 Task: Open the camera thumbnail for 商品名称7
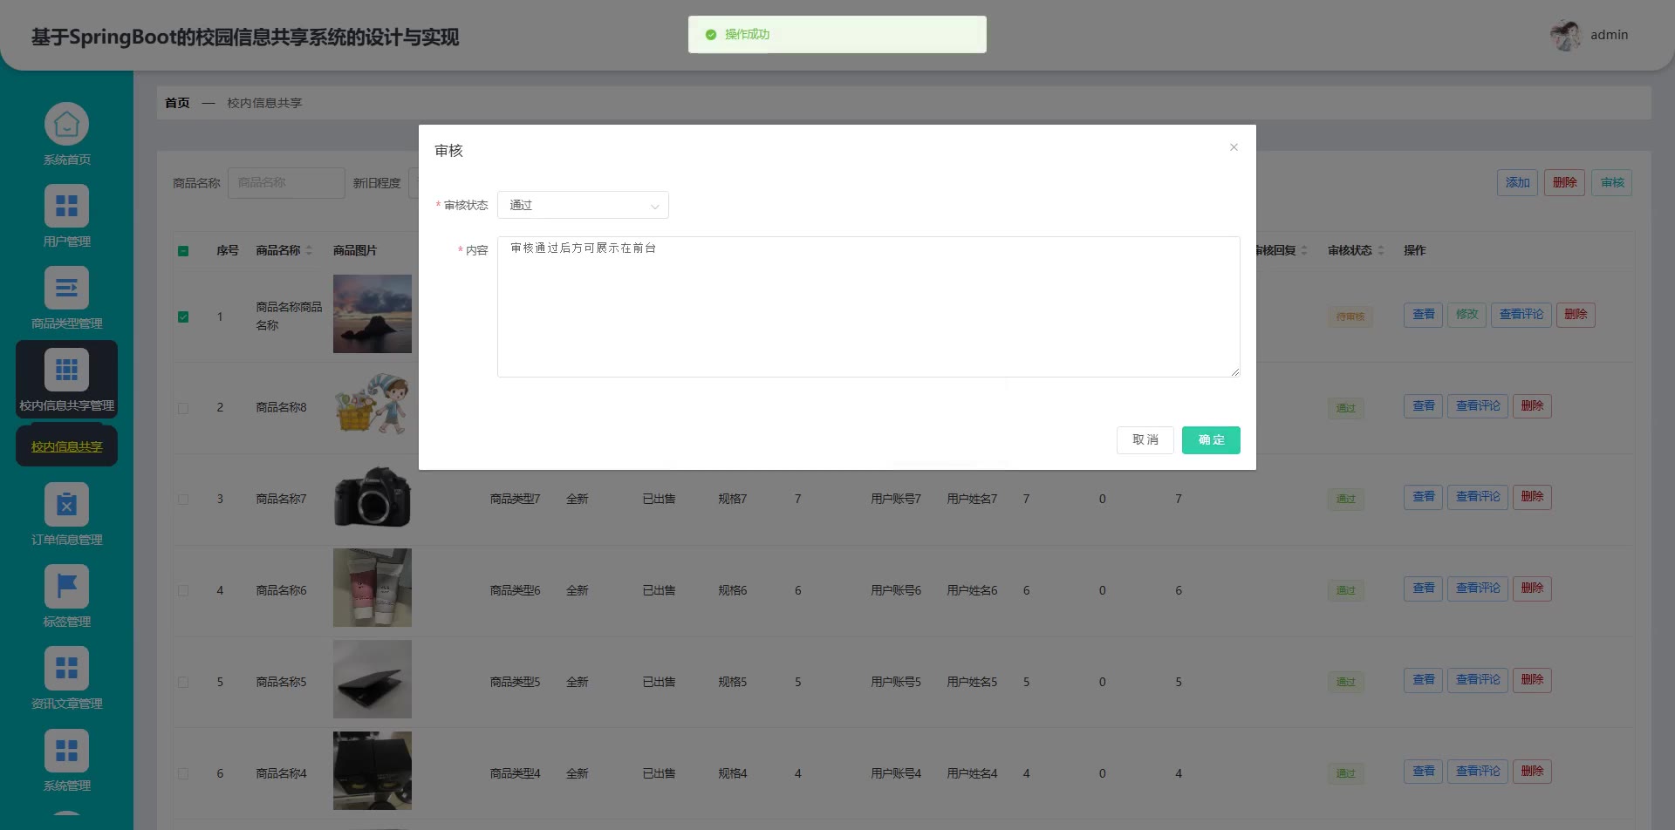(373, 497)
